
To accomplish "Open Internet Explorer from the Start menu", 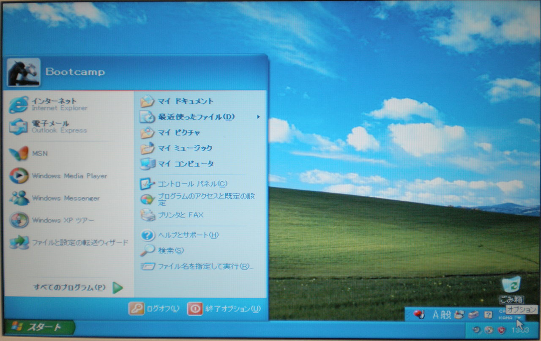I will coord(68,104).
